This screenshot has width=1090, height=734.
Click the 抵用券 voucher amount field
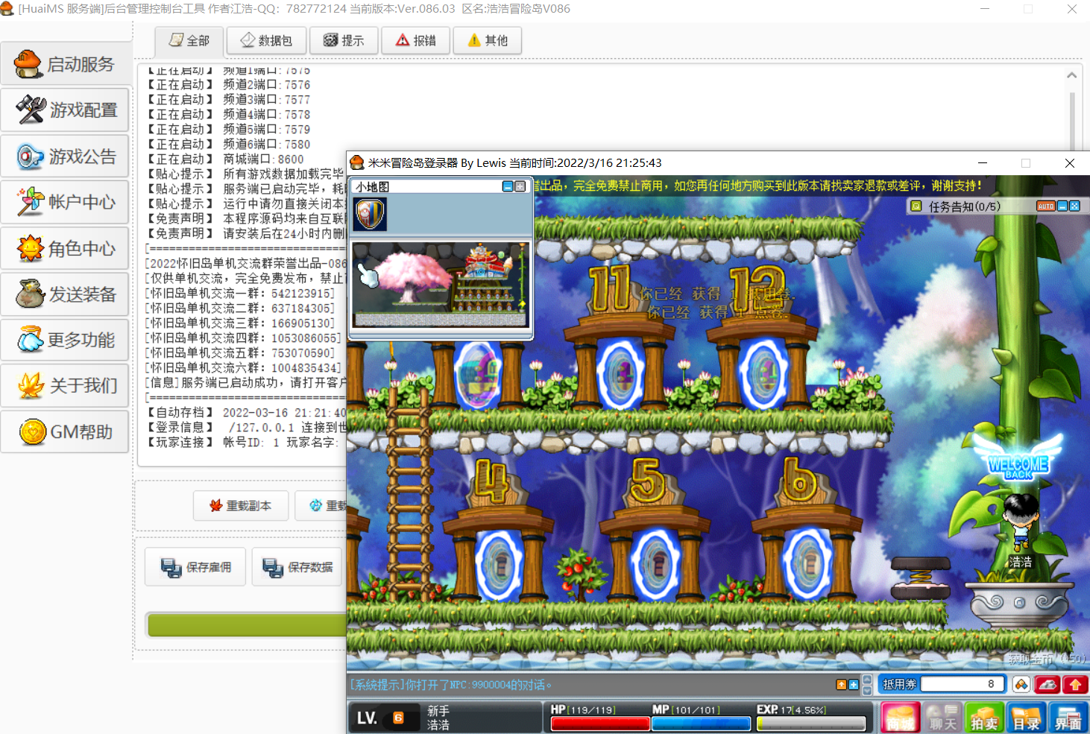[963, 684]
